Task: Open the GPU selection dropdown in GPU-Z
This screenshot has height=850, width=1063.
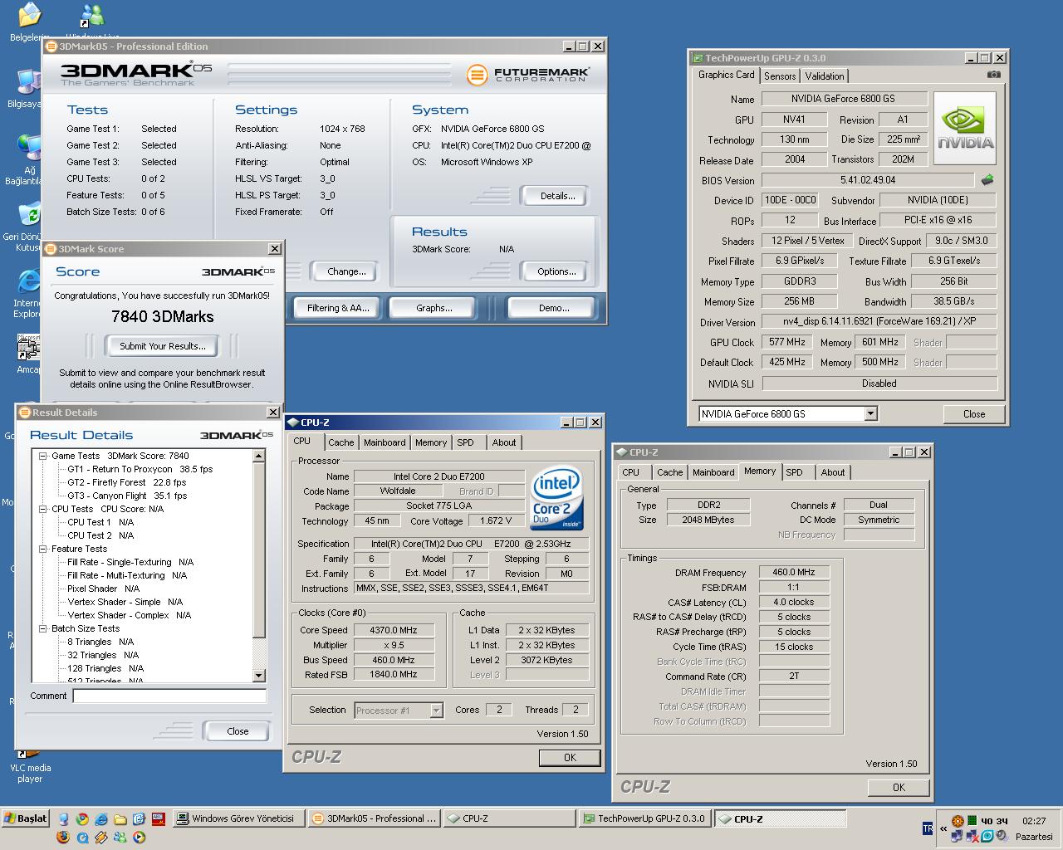Action: point(870,413)
